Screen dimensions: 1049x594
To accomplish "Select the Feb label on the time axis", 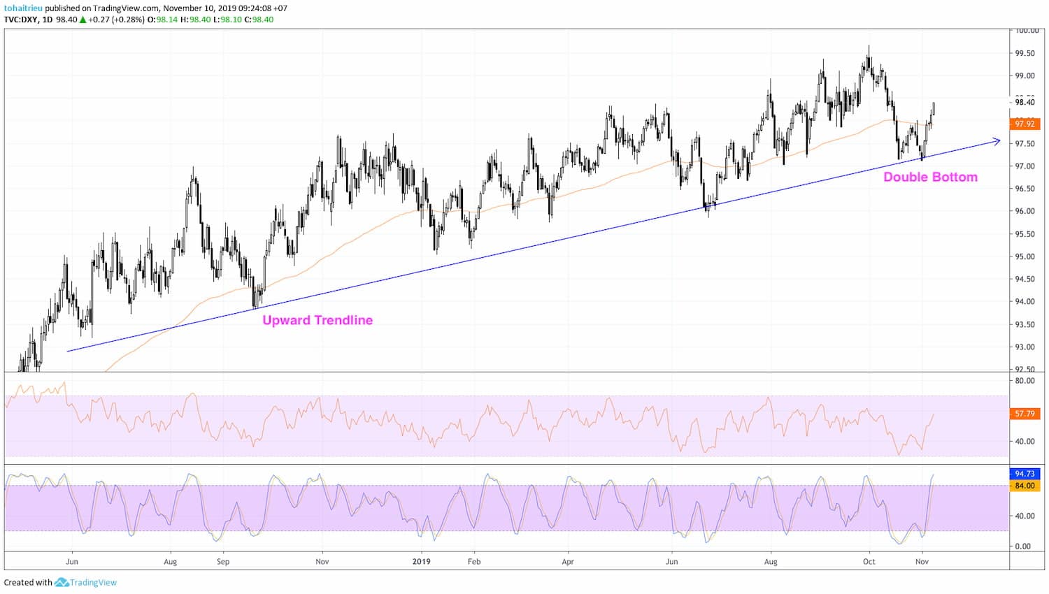I will click(474, 561).
